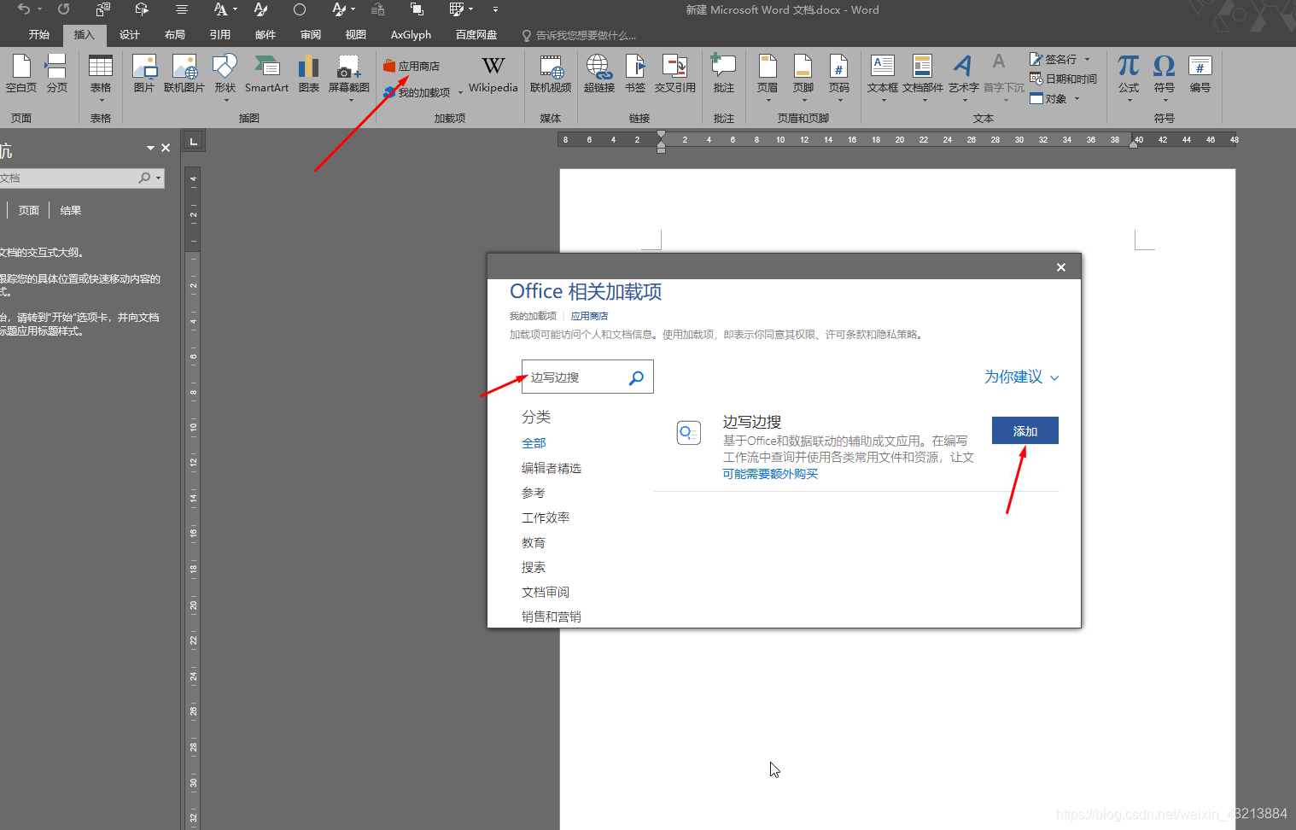
Task: Switch to the Mailings (邮件) tab
Action: coord(266,35)
